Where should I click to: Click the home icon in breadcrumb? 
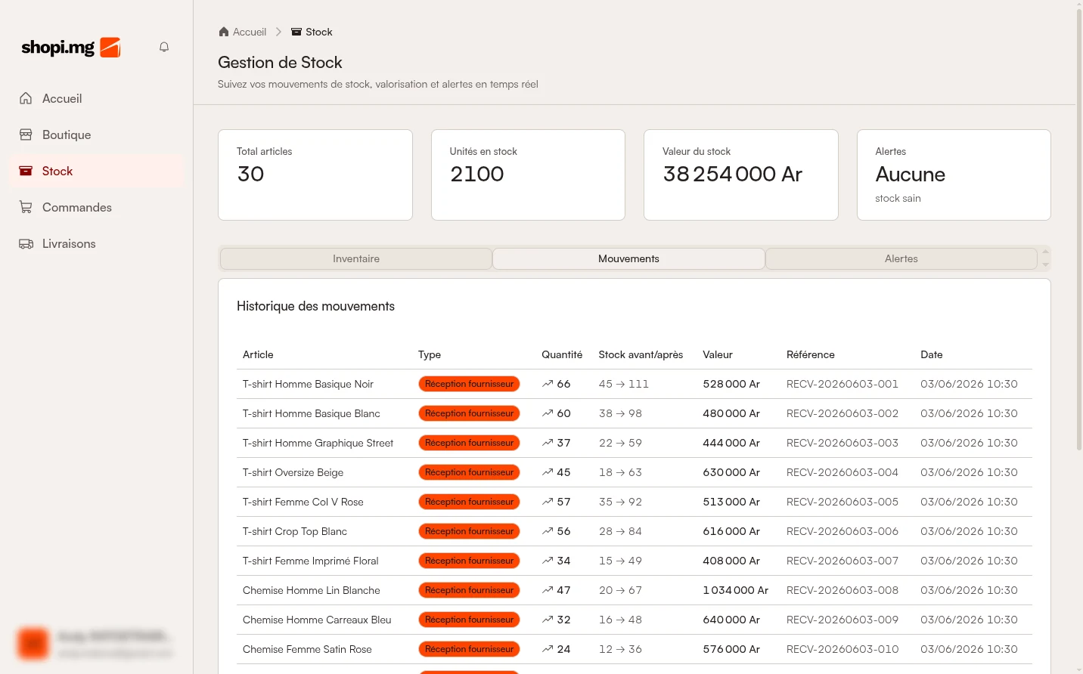tap(224, 32)
